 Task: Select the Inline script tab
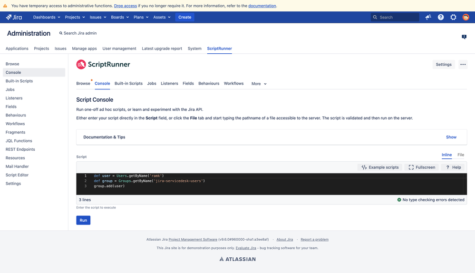click(x=446, y=155)
